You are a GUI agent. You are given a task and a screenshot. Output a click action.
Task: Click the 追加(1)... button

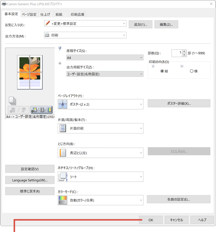[x=140, y=24]
